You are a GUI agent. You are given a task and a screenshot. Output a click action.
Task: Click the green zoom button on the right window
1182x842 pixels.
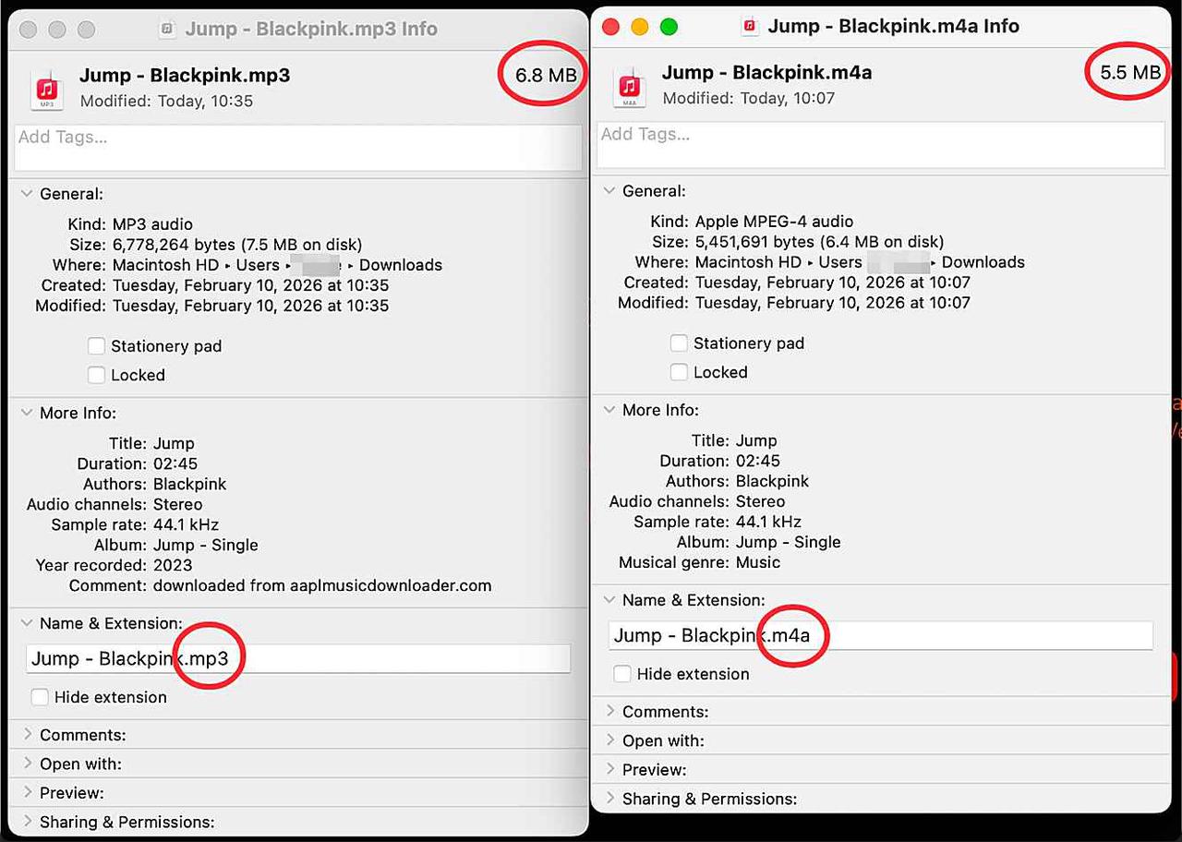669,28
